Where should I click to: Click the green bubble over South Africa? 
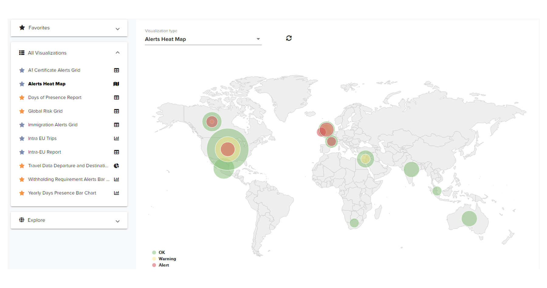pos(354,223)
